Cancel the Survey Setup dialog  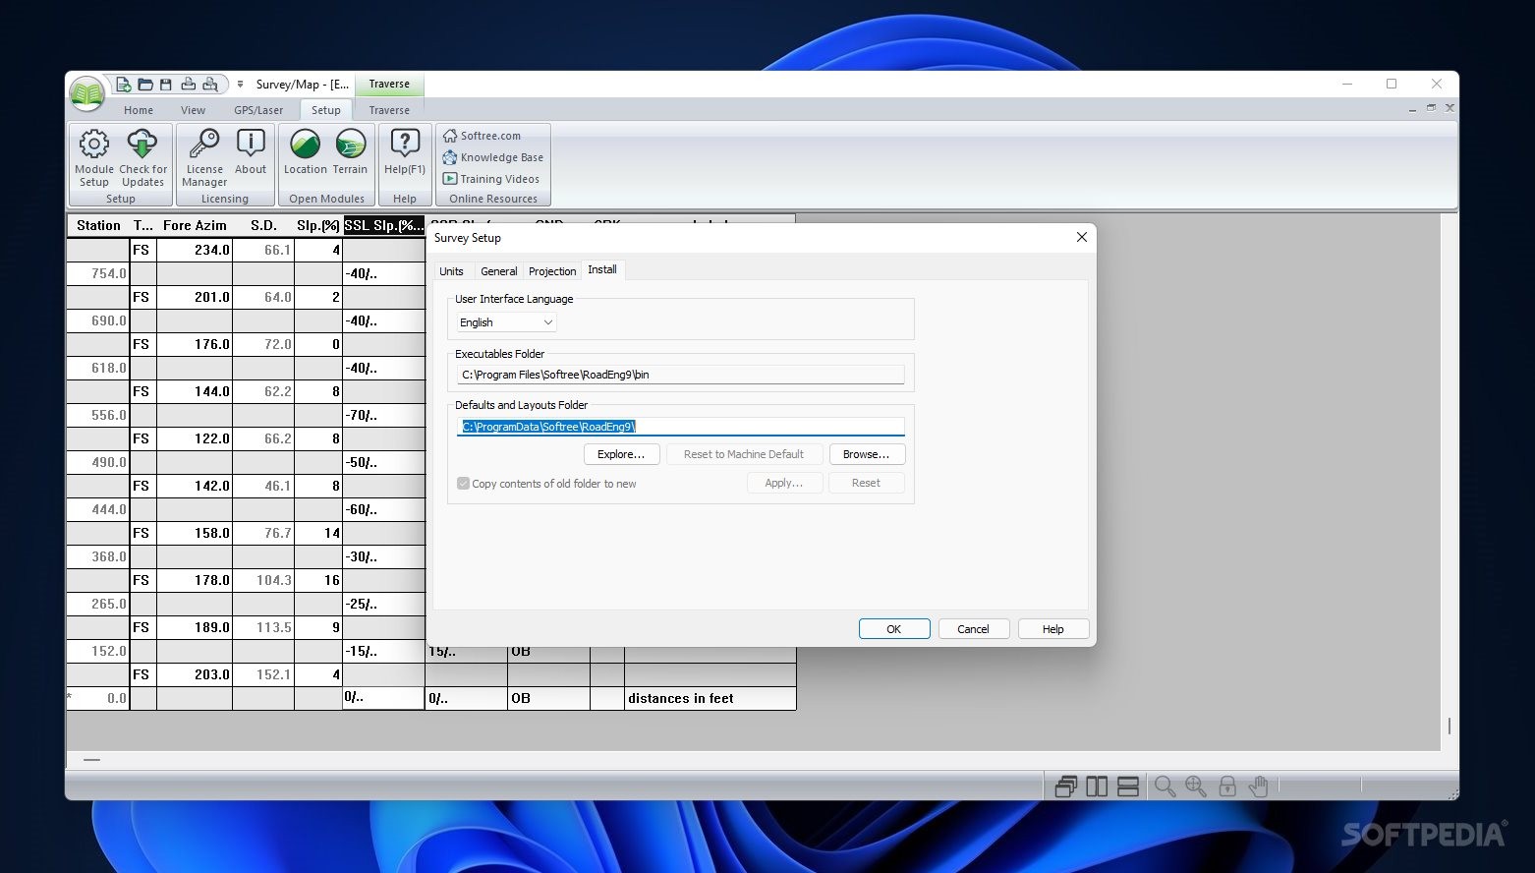point(974,629)
